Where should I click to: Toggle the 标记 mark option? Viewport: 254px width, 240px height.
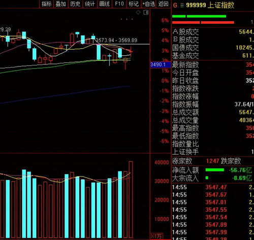(134, 4)
